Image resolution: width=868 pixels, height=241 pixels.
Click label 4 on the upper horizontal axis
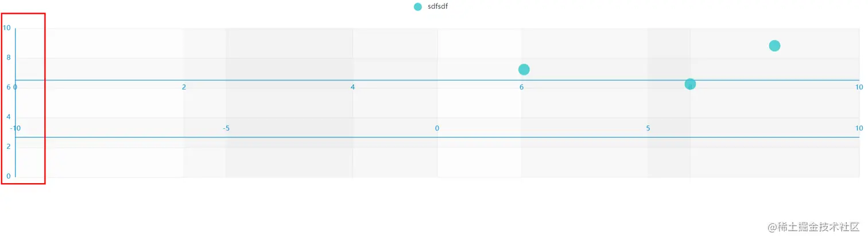[x=352, y=87]
